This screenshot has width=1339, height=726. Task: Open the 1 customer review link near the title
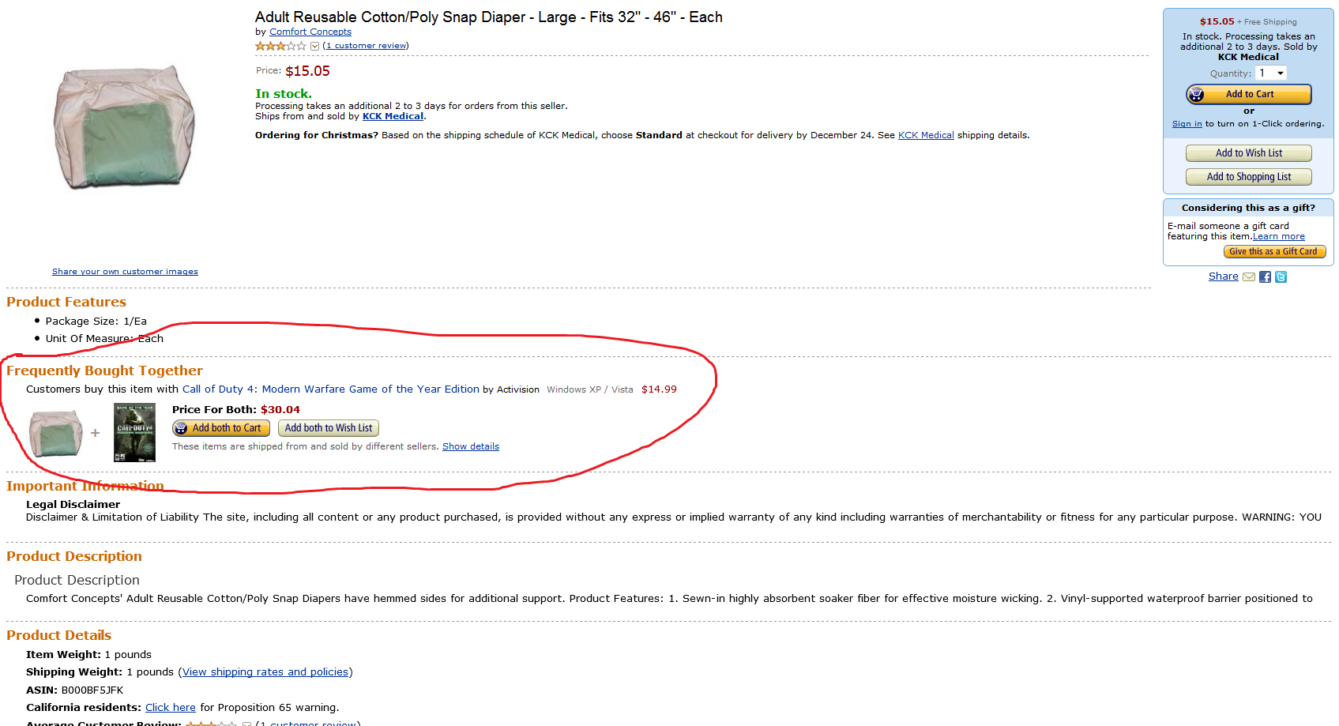(x=367, y=46)
